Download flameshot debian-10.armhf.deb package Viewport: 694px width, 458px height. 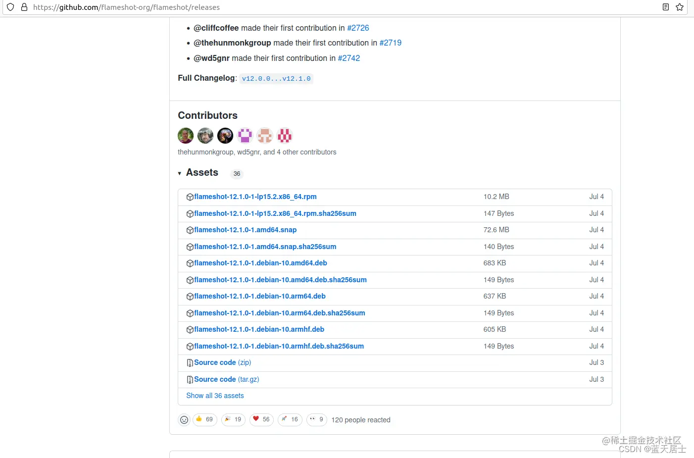point(259,330)
